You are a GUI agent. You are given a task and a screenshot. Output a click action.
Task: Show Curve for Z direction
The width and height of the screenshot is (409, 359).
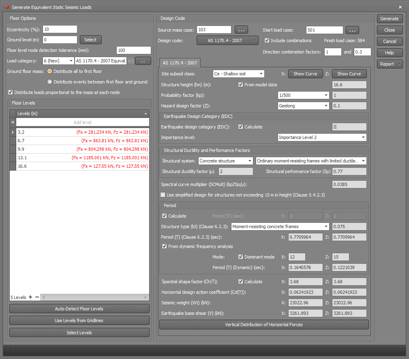349,74
